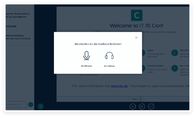Viewport: 195px width, 117px height.
Task: Open the Folie 1 slide dropdown
Action: [x=136, y=99]
